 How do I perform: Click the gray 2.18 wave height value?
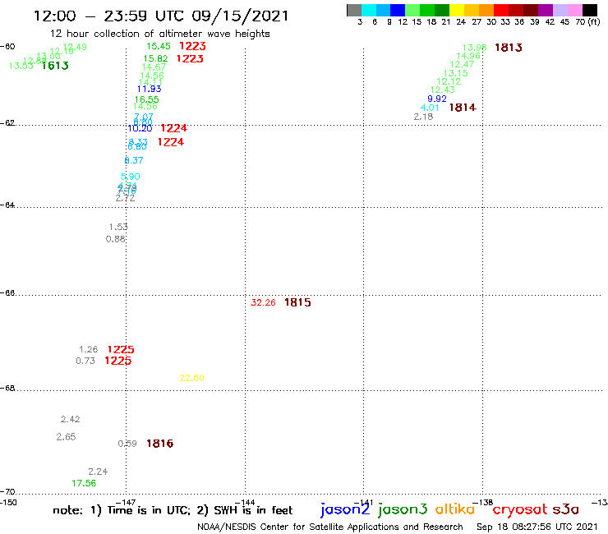[423, 117]
